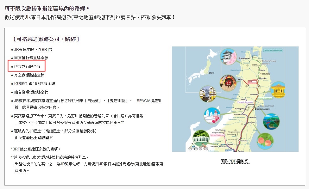Click the line starting 「栗橋～下今市間」
The width and height of the screenshot is (309, 189).
70,123
